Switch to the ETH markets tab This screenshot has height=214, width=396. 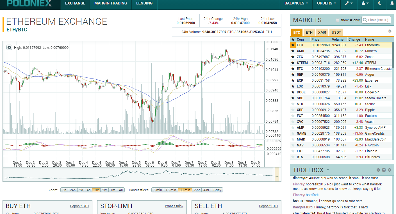coord(309,32)
